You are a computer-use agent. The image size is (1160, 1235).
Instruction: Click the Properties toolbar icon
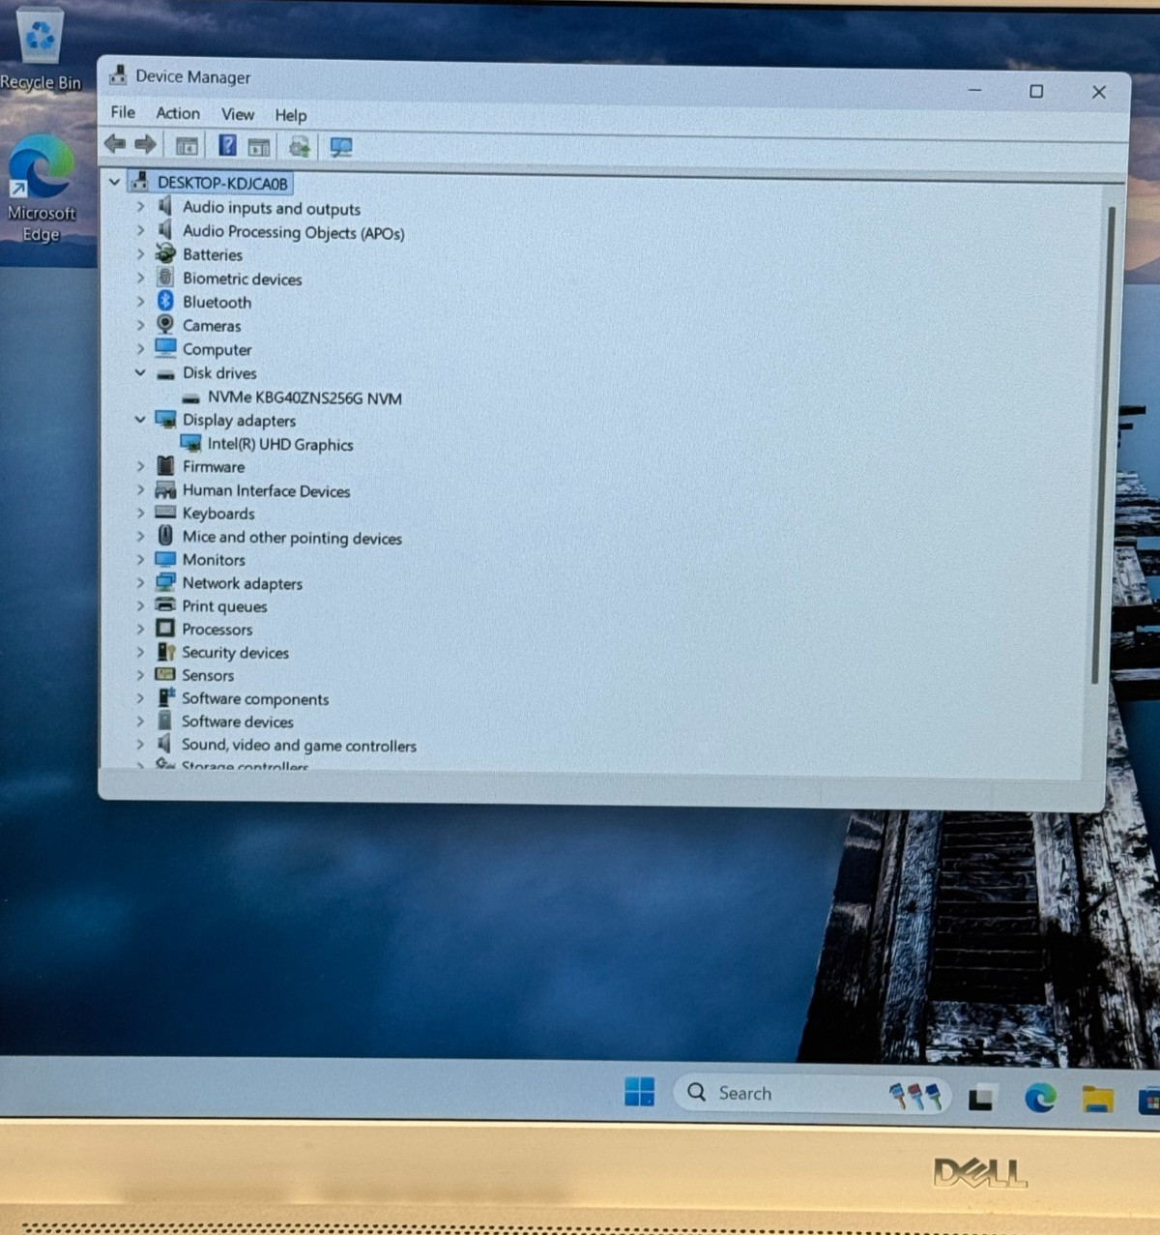coord(259,147)
